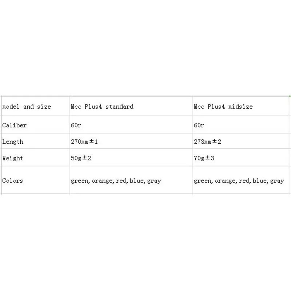Viewport: 291px width, 291px height.
Task: Click the 50g±2 weight cell
Action: (82, 158)
